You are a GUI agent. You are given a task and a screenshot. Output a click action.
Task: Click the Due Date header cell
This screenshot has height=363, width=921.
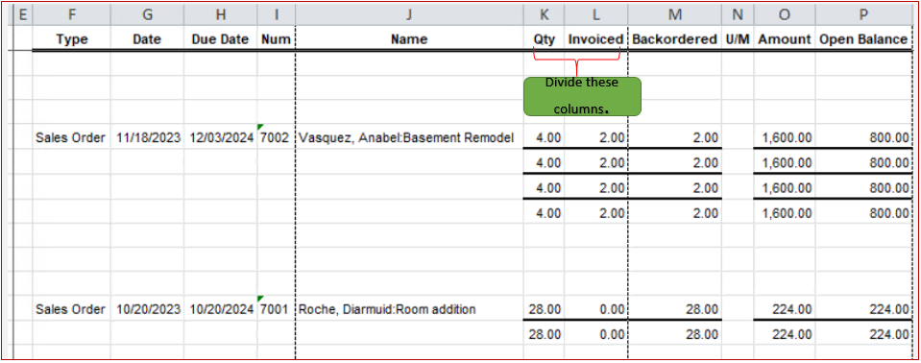click(x=220, y=39)
